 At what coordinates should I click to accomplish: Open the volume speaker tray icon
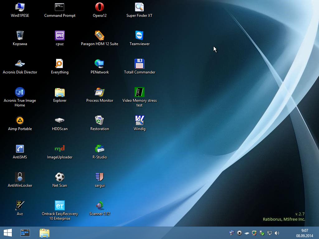click(277, 233)
